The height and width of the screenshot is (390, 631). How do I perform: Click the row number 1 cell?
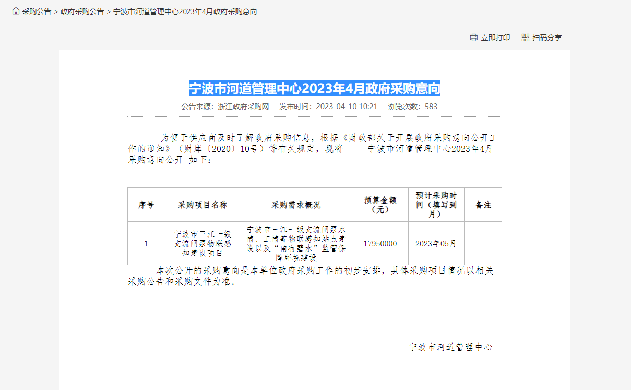[146, 243]
